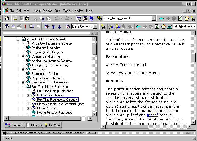197x141 pixels.
Task: Click the Compile icon in build toolbar
Action: 7,26
